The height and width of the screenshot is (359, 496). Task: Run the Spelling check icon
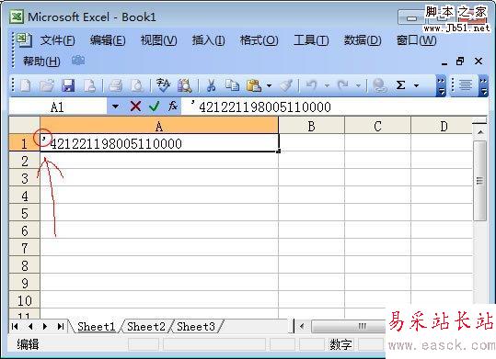163,85
